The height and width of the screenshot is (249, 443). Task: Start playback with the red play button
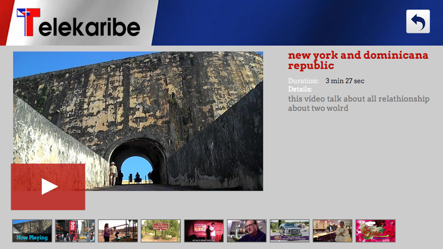tap(48, 187)
